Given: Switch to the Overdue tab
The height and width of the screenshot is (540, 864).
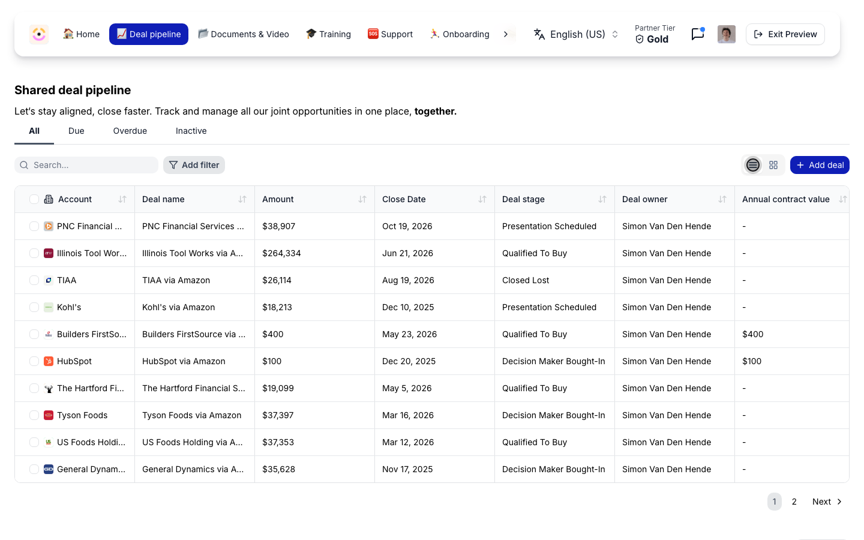Looking at the screenshot, I should click(130, 131).
